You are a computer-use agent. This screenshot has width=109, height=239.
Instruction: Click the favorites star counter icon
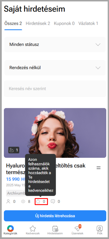(38, 202)
